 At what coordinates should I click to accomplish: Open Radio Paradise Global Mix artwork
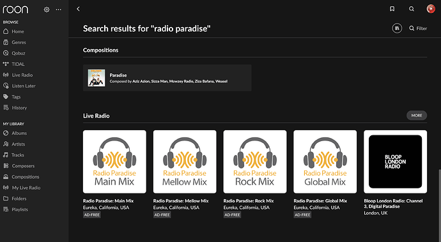tap(325, 162)
